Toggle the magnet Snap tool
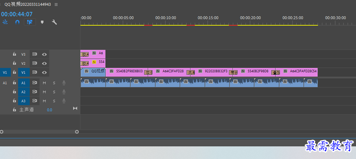This screenshot has width=356, height=159. click(x=17, y=22)
